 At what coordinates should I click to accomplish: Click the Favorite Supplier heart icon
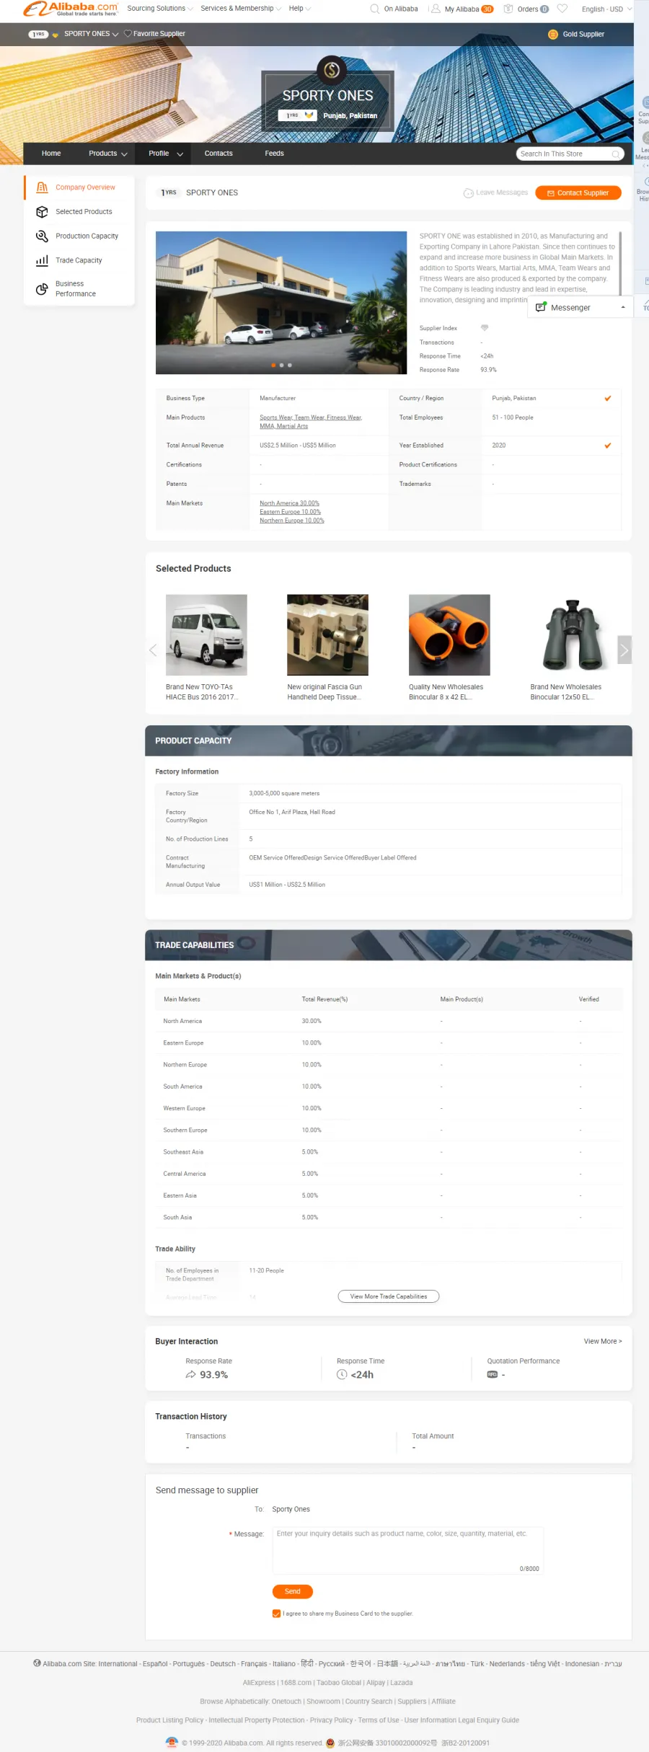pos(128,34)
